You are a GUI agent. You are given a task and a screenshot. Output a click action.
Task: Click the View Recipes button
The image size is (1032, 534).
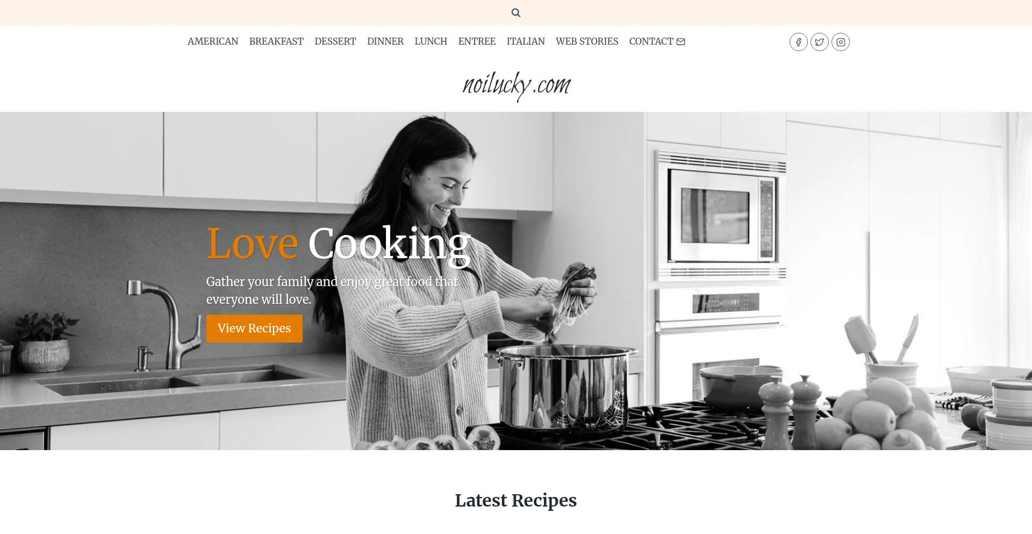click(x=254, y=329)
